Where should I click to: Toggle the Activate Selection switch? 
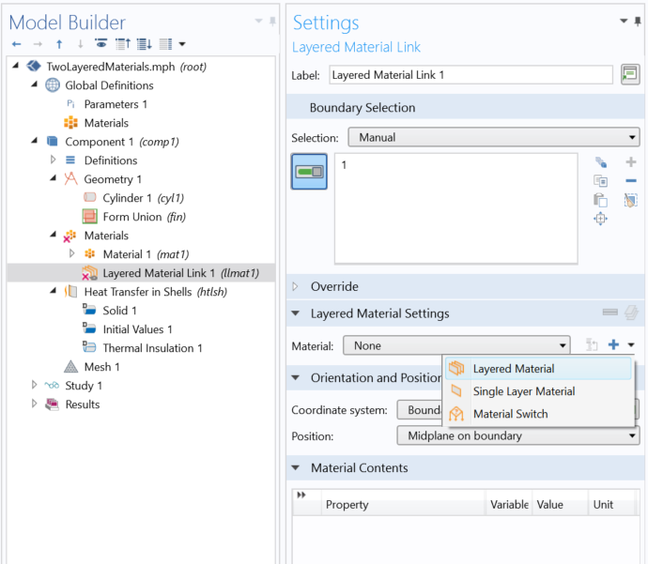click(309, 172)
